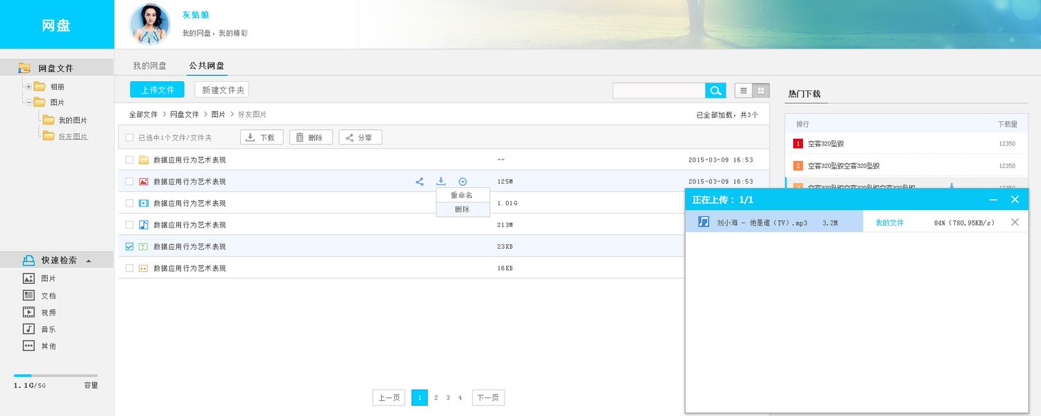Click the 快速检索 drive icon
This screenshot has width=1041, height=416.
(28, 260)
